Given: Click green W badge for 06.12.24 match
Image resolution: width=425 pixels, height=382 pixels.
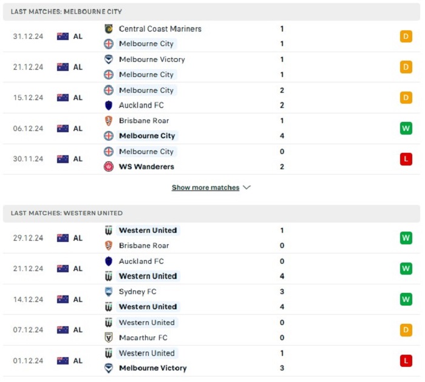Looking at the screenshot, I should tap(406, 129).
